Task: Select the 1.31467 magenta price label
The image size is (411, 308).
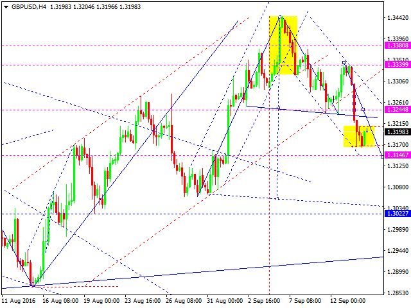Action: [x=398, y=155]
